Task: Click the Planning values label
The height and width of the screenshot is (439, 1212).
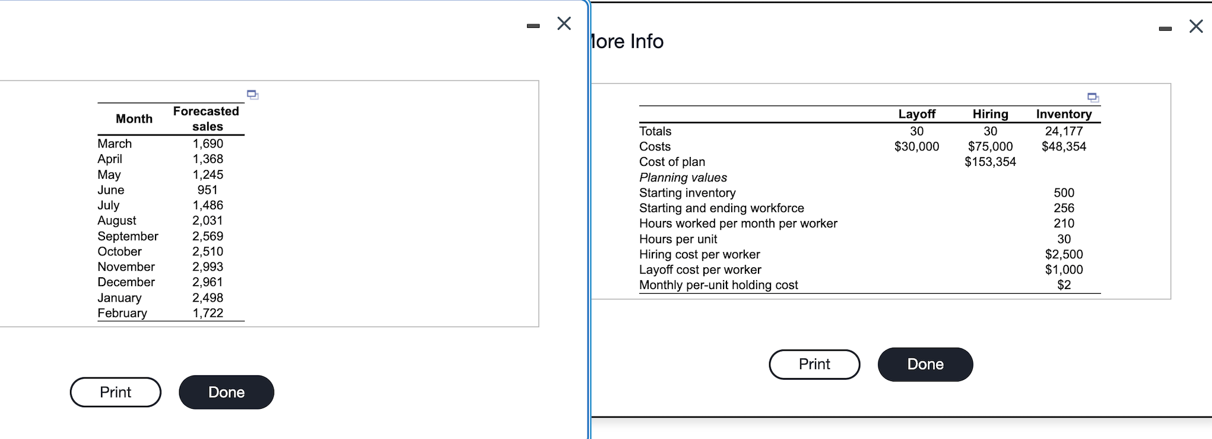Action: pos(683,177)
